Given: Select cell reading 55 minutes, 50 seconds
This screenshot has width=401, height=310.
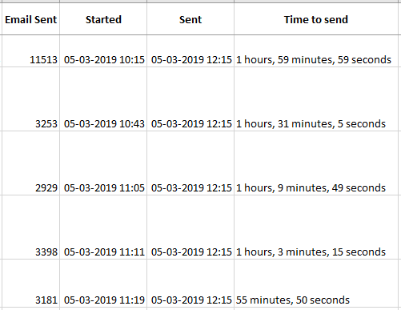Looking at the screenshot, I should (x=318, y=283).
